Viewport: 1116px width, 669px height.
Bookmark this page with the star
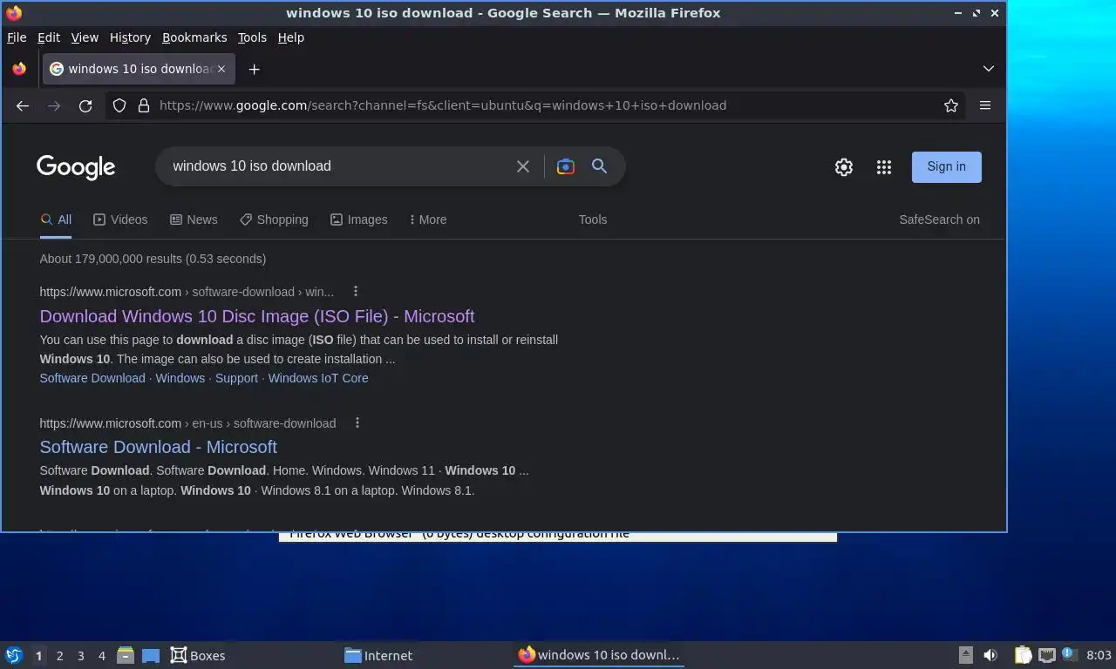point(951,105)
